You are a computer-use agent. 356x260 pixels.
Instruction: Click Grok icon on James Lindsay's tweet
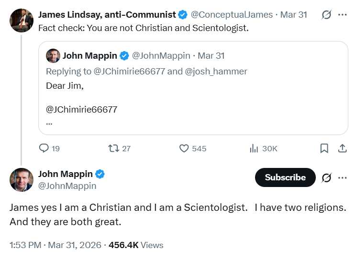[326, 14]
